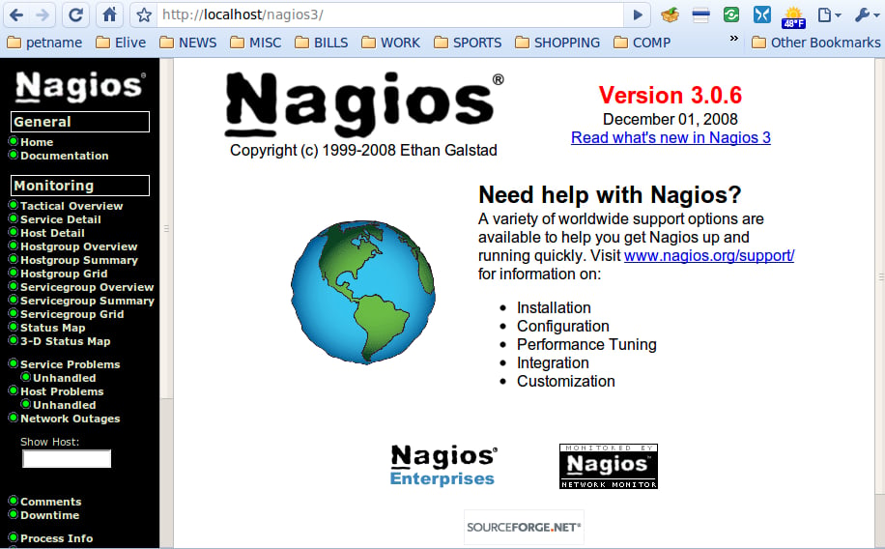Open the COMP bookmarks folder
This screenshot has height=549, width=885.
pyautogui.click(x=642, y=43)
